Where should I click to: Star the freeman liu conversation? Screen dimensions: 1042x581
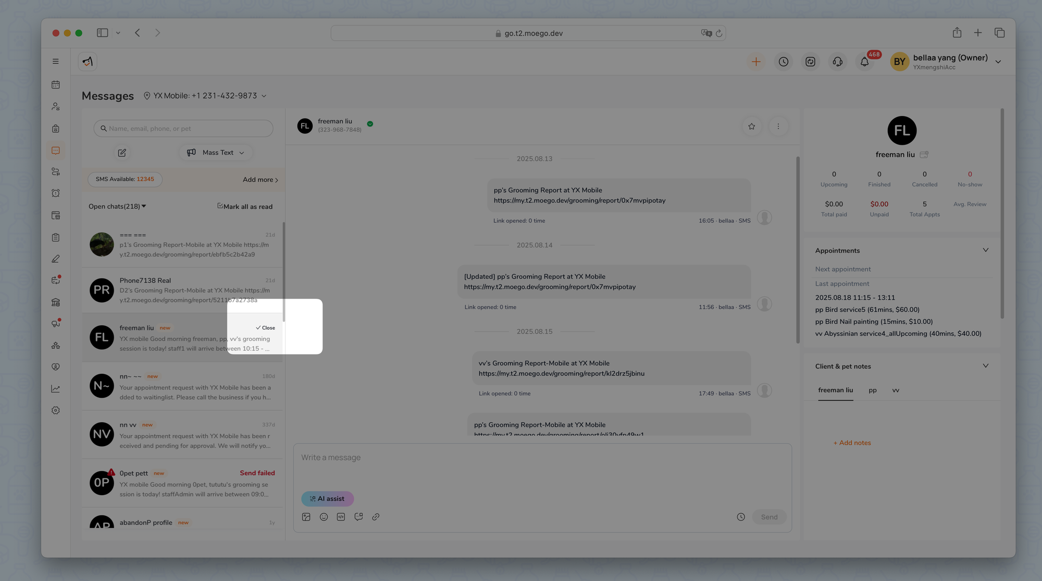[x=751, y=127]
